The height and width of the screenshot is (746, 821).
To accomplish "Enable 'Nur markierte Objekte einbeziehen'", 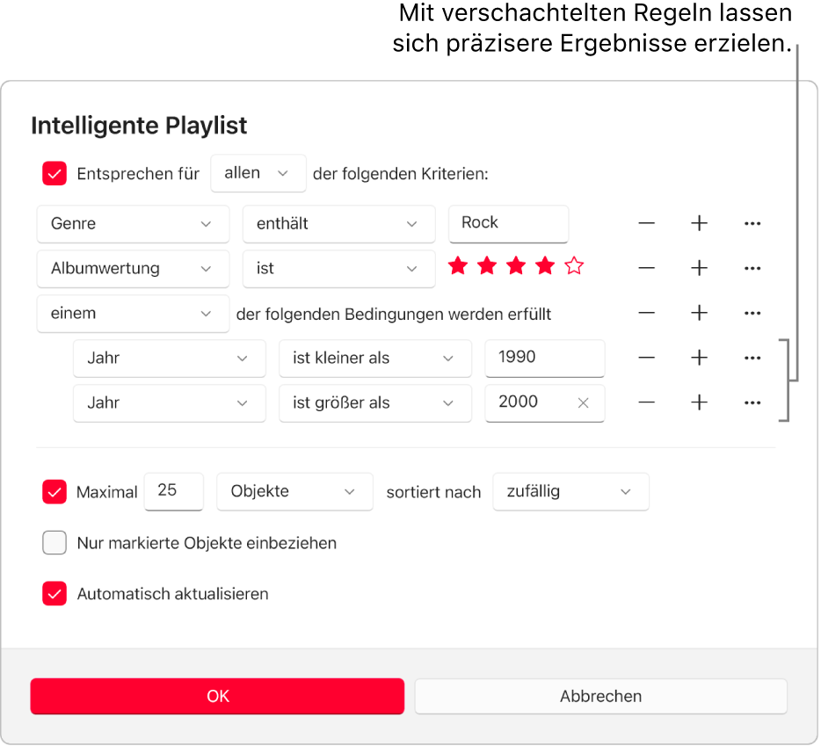I will click(54, 543).
